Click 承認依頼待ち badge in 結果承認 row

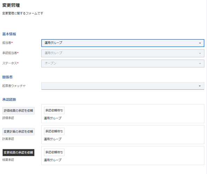coord(54,152)
